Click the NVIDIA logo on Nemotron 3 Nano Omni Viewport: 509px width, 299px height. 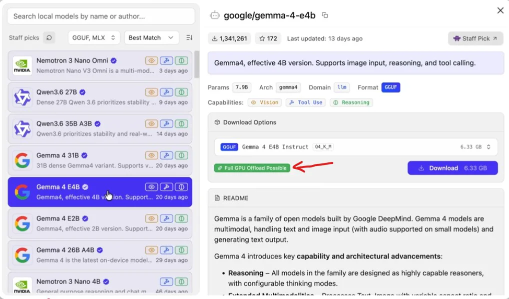point(22,65)
